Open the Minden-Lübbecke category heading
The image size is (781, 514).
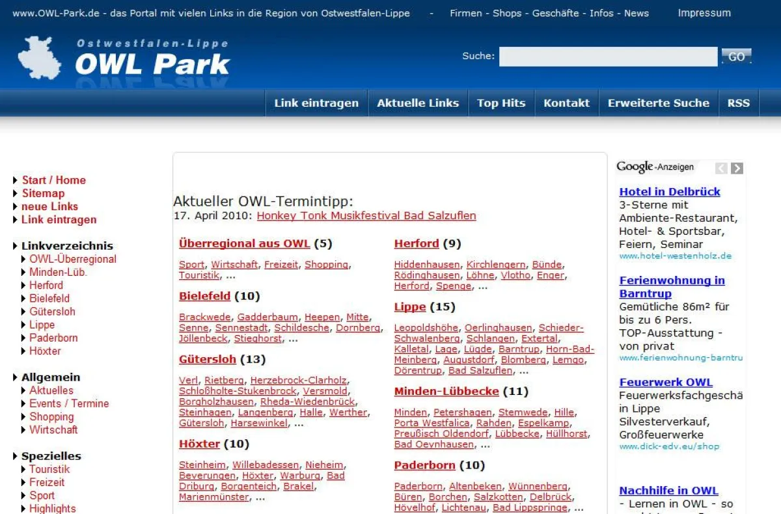click(446, 391)
